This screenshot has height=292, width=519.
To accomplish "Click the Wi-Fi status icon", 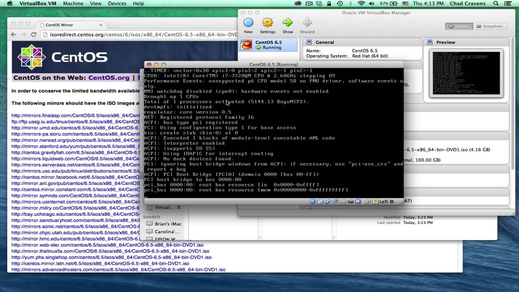I will (x=361, y=3).
